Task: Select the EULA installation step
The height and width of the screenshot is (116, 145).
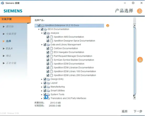Action: click(9, 48)
